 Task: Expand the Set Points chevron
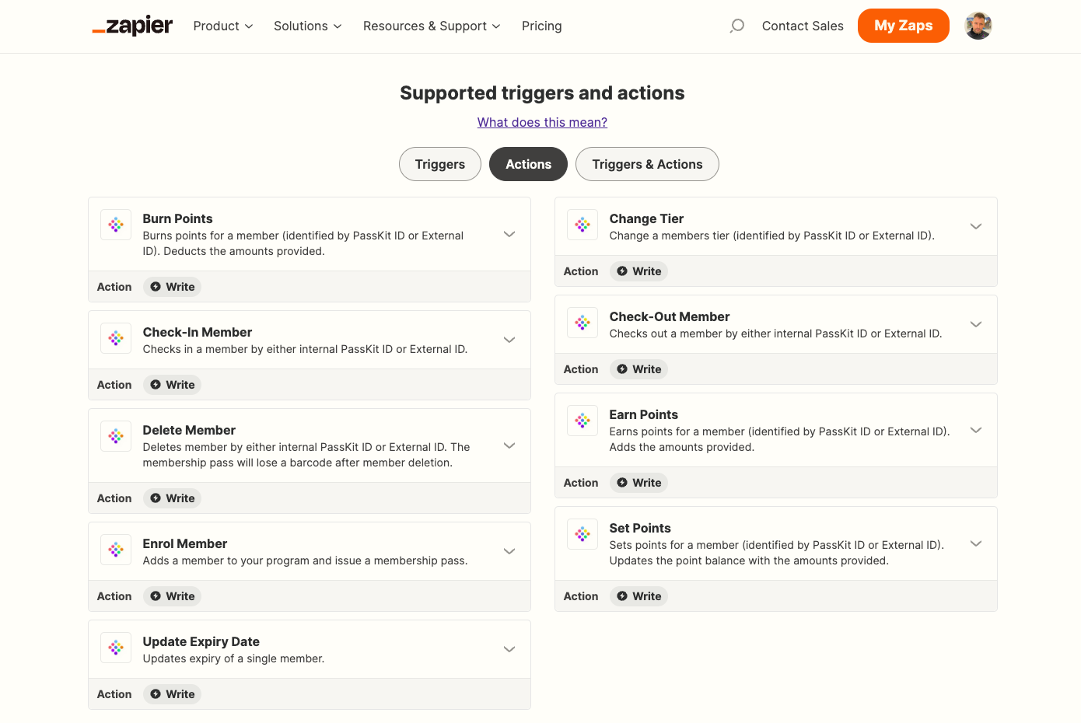tap(976, 543)
